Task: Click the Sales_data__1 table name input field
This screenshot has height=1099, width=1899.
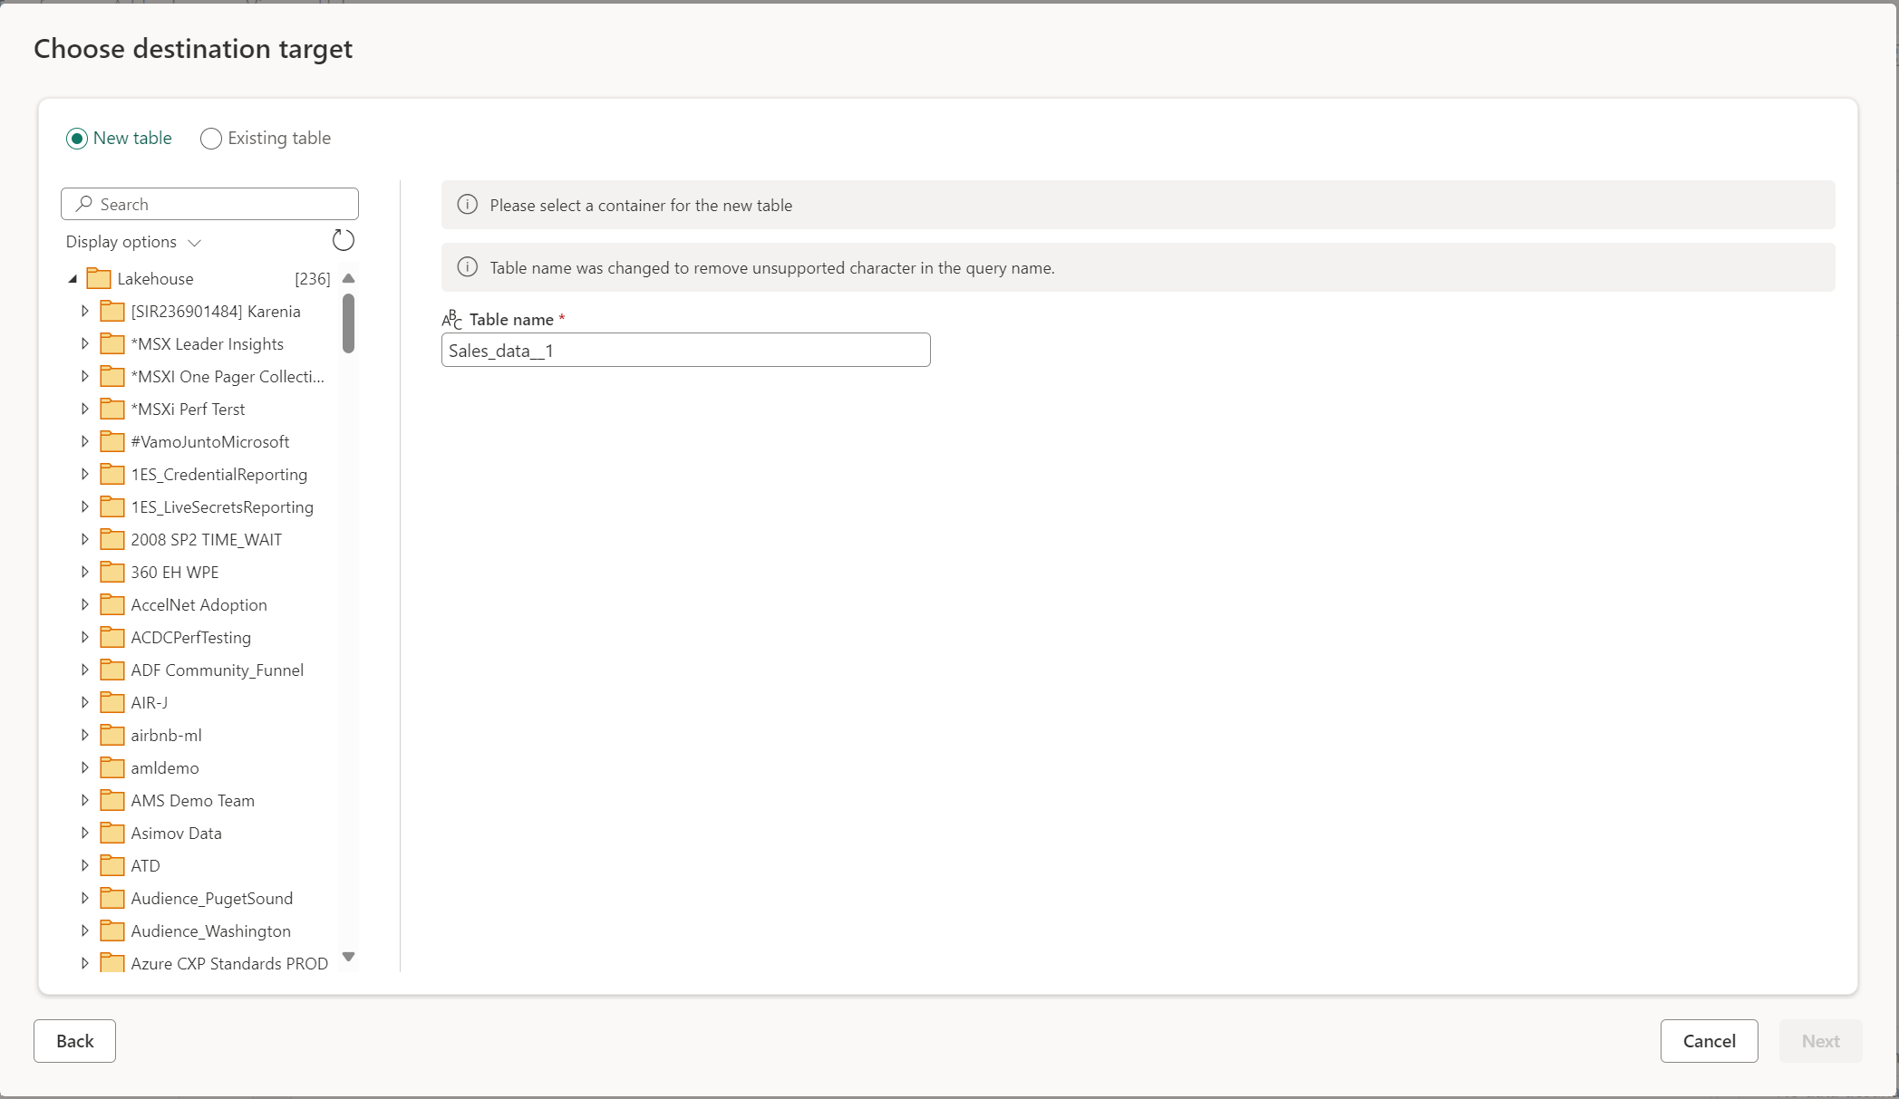Action: [686, 350]
